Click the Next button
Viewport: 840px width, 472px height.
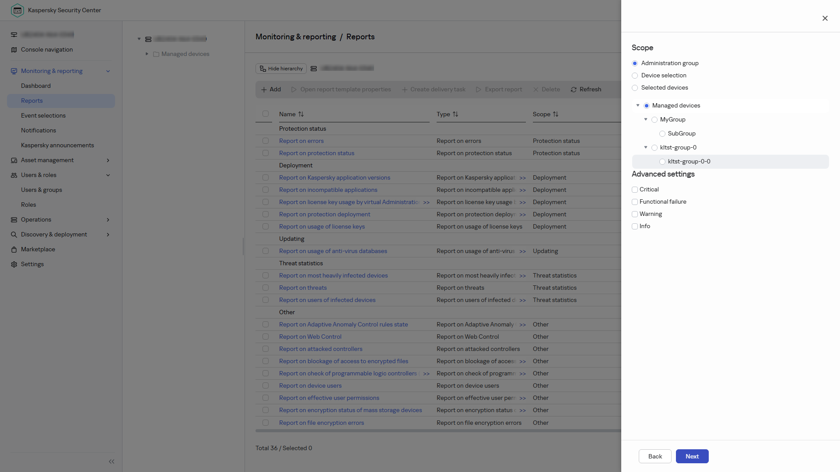[x=692, y=456]
